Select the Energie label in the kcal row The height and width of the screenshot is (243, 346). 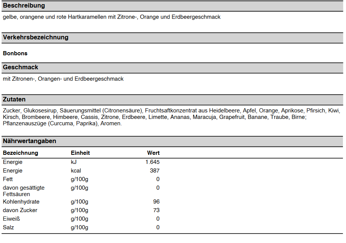pos(13,171)
